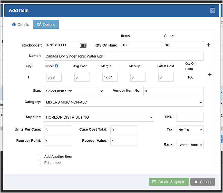Click the plus icon beside the pricing row
This screenshot has height=193, width=223.
(209, 74)
